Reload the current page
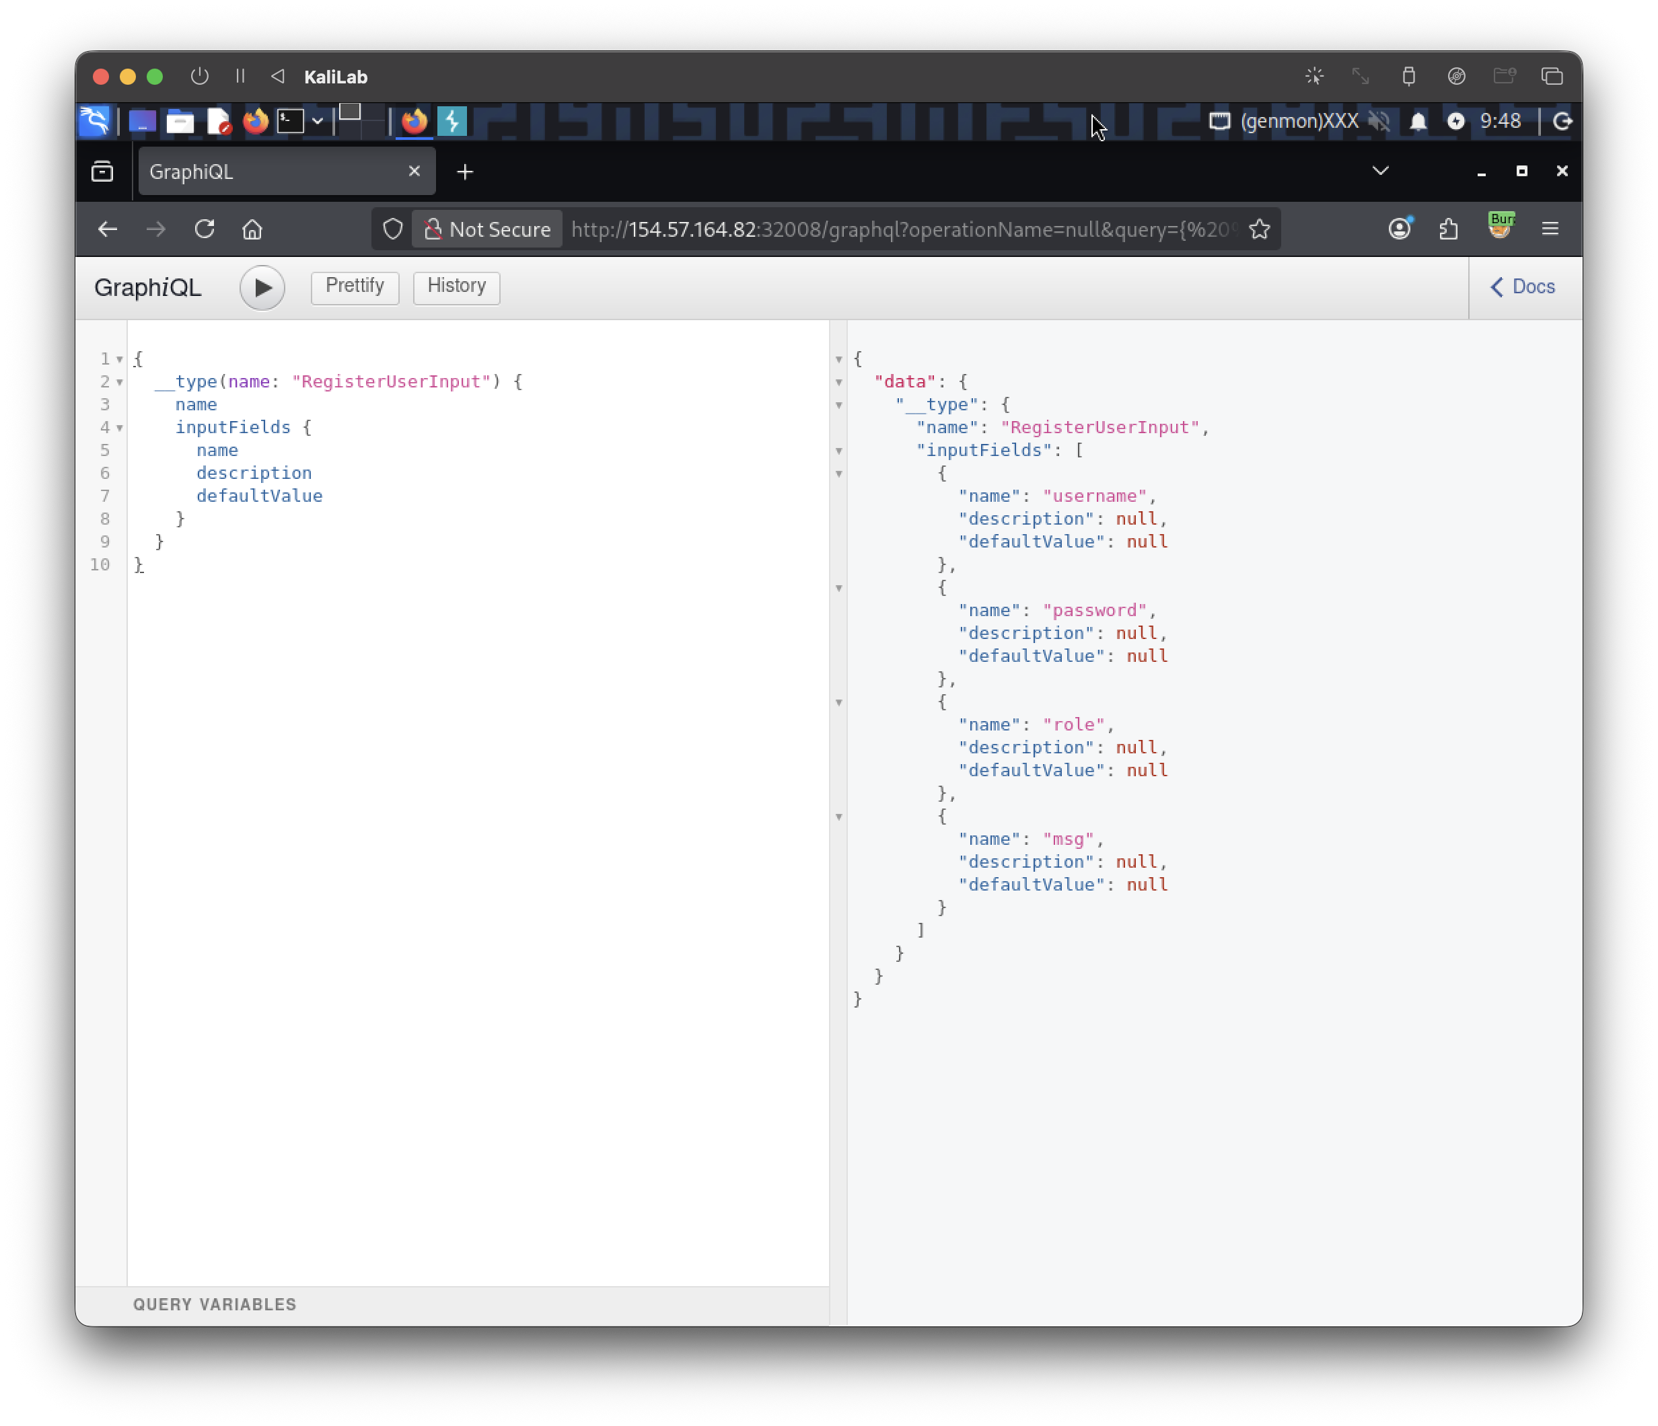 [x=205, y=229]
